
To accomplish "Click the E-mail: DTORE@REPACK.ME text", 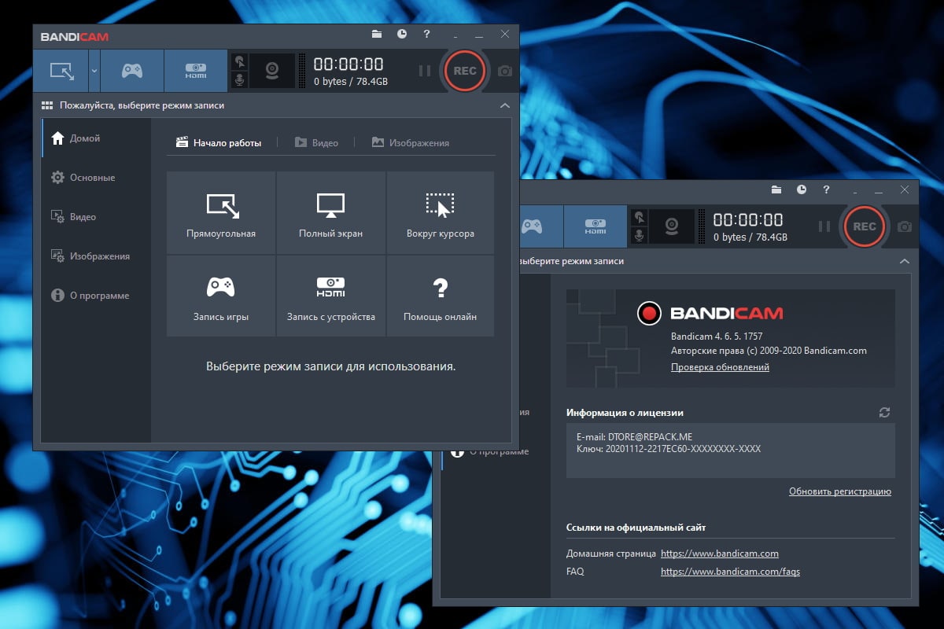I will click(635, 436).
